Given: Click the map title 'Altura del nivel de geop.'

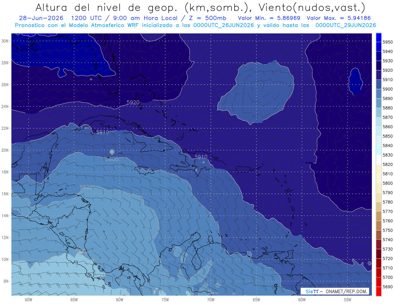Looking at the screenshot, I should coord(107,7).
